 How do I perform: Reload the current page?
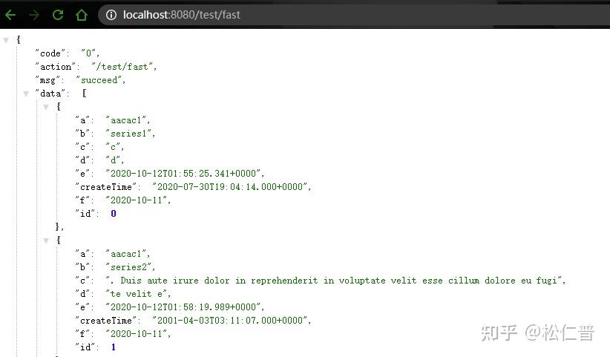(58, 15)
